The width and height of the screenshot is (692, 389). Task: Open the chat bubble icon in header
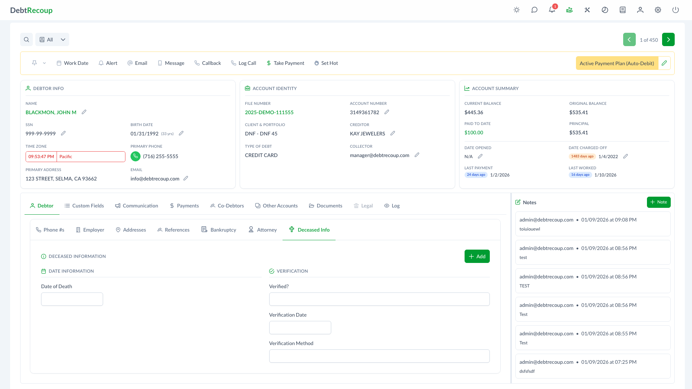click(534, 10)
